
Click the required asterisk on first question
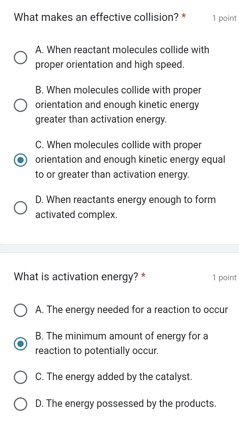tap(184, 17)
